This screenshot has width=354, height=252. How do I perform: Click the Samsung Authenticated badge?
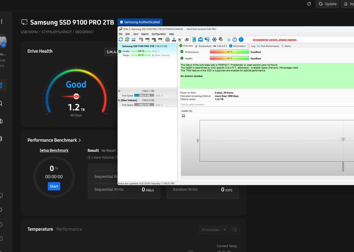click(140, 22)
